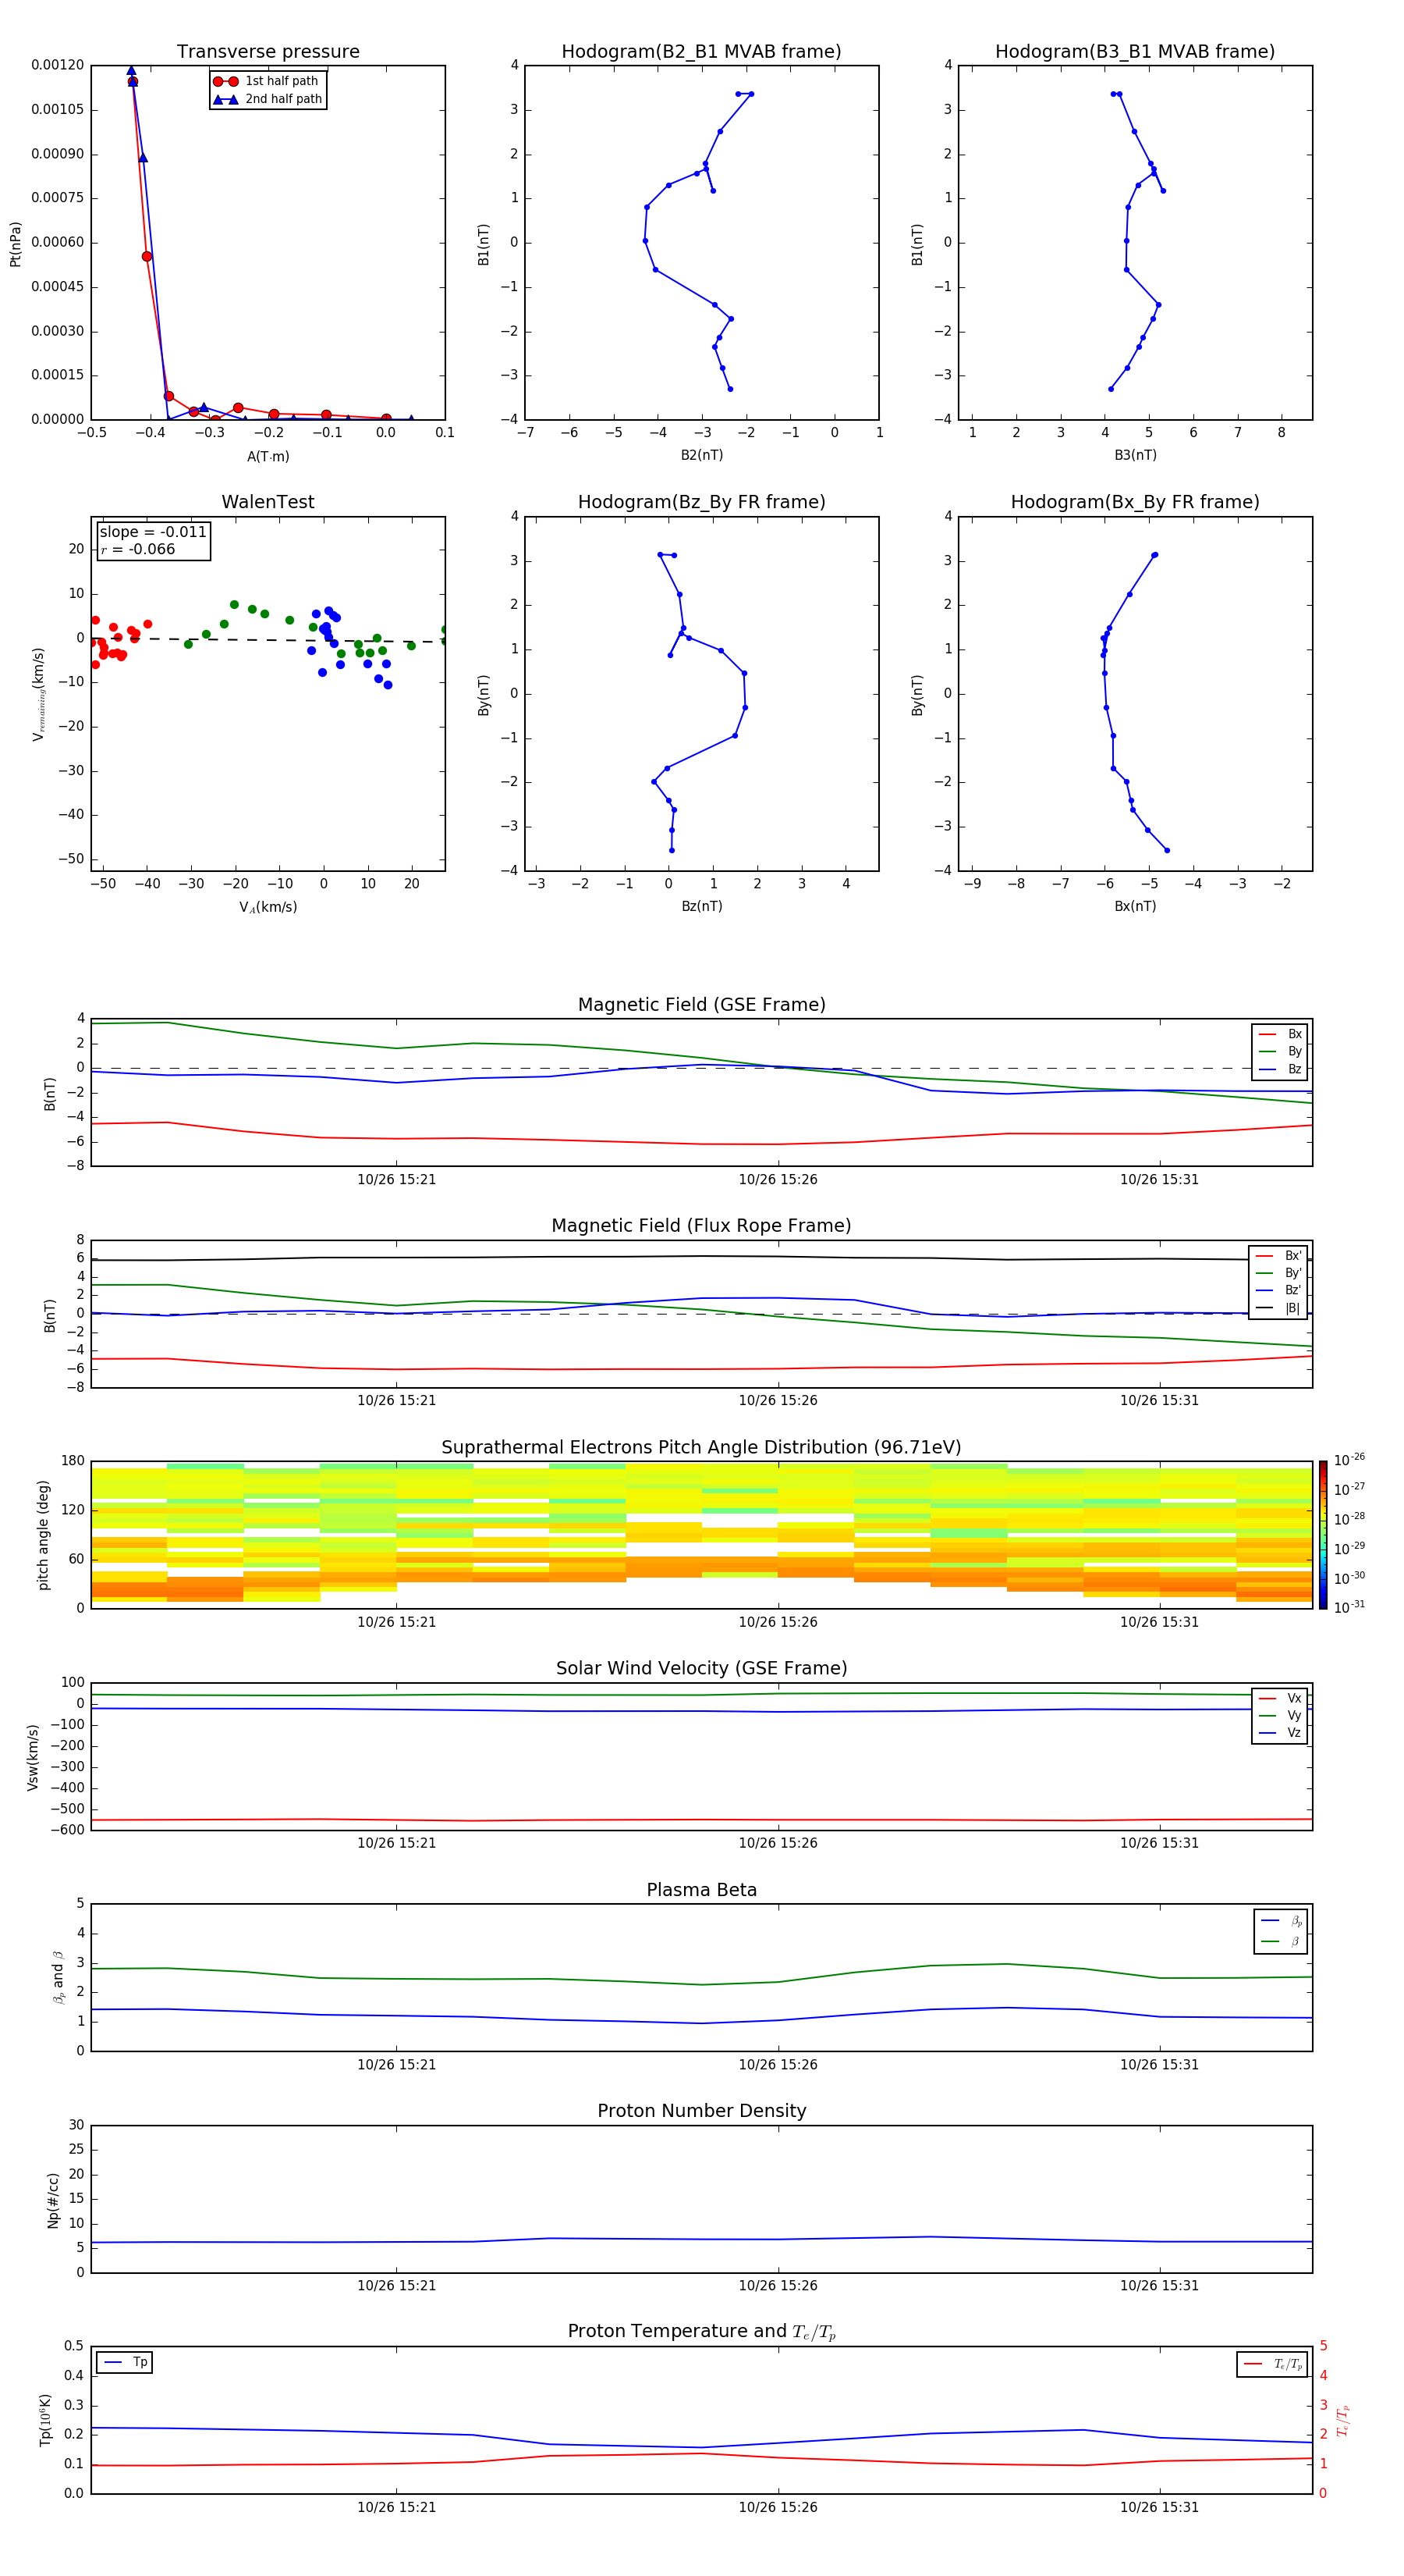Click the '180' pitch angle tick label

pyautogui.click(x=73, y=1461)
